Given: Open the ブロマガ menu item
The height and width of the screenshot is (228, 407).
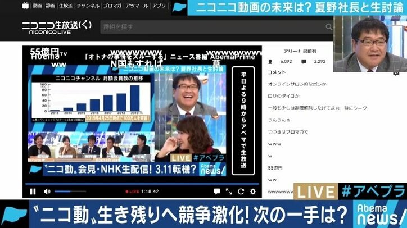Looking at the screenshot, I should pyautogui.click(x=112, y=6).
